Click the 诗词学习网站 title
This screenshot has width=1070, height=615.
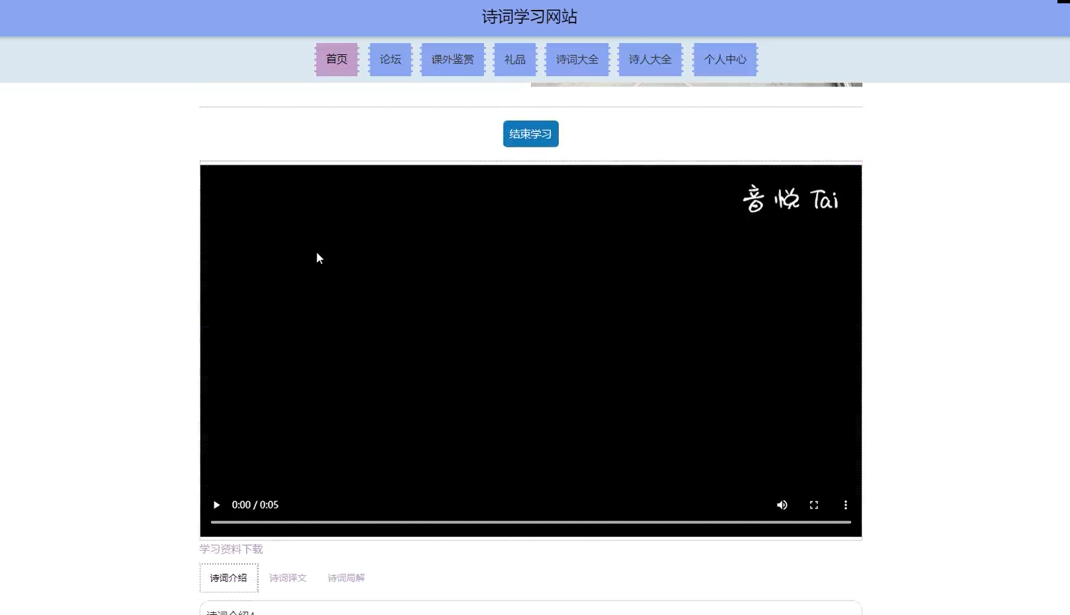coord(529,17)
